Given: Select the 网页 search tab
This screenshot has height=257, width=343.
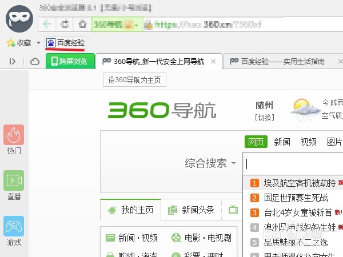Looking at the screenshot, I should pos(256,142).
